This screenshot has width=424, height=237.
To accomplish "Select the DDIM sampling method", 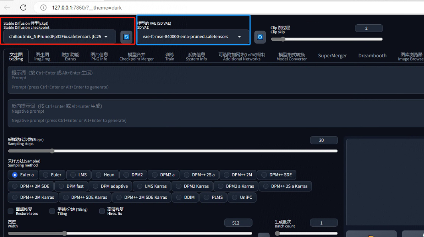I will point(185,197).
